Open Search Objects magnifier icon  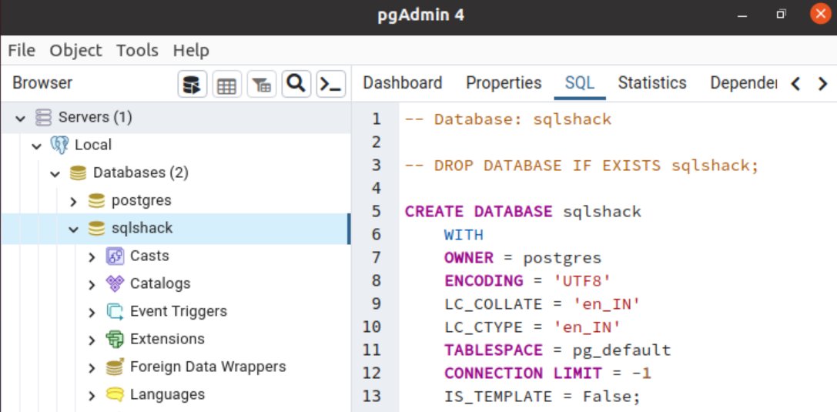296,84
